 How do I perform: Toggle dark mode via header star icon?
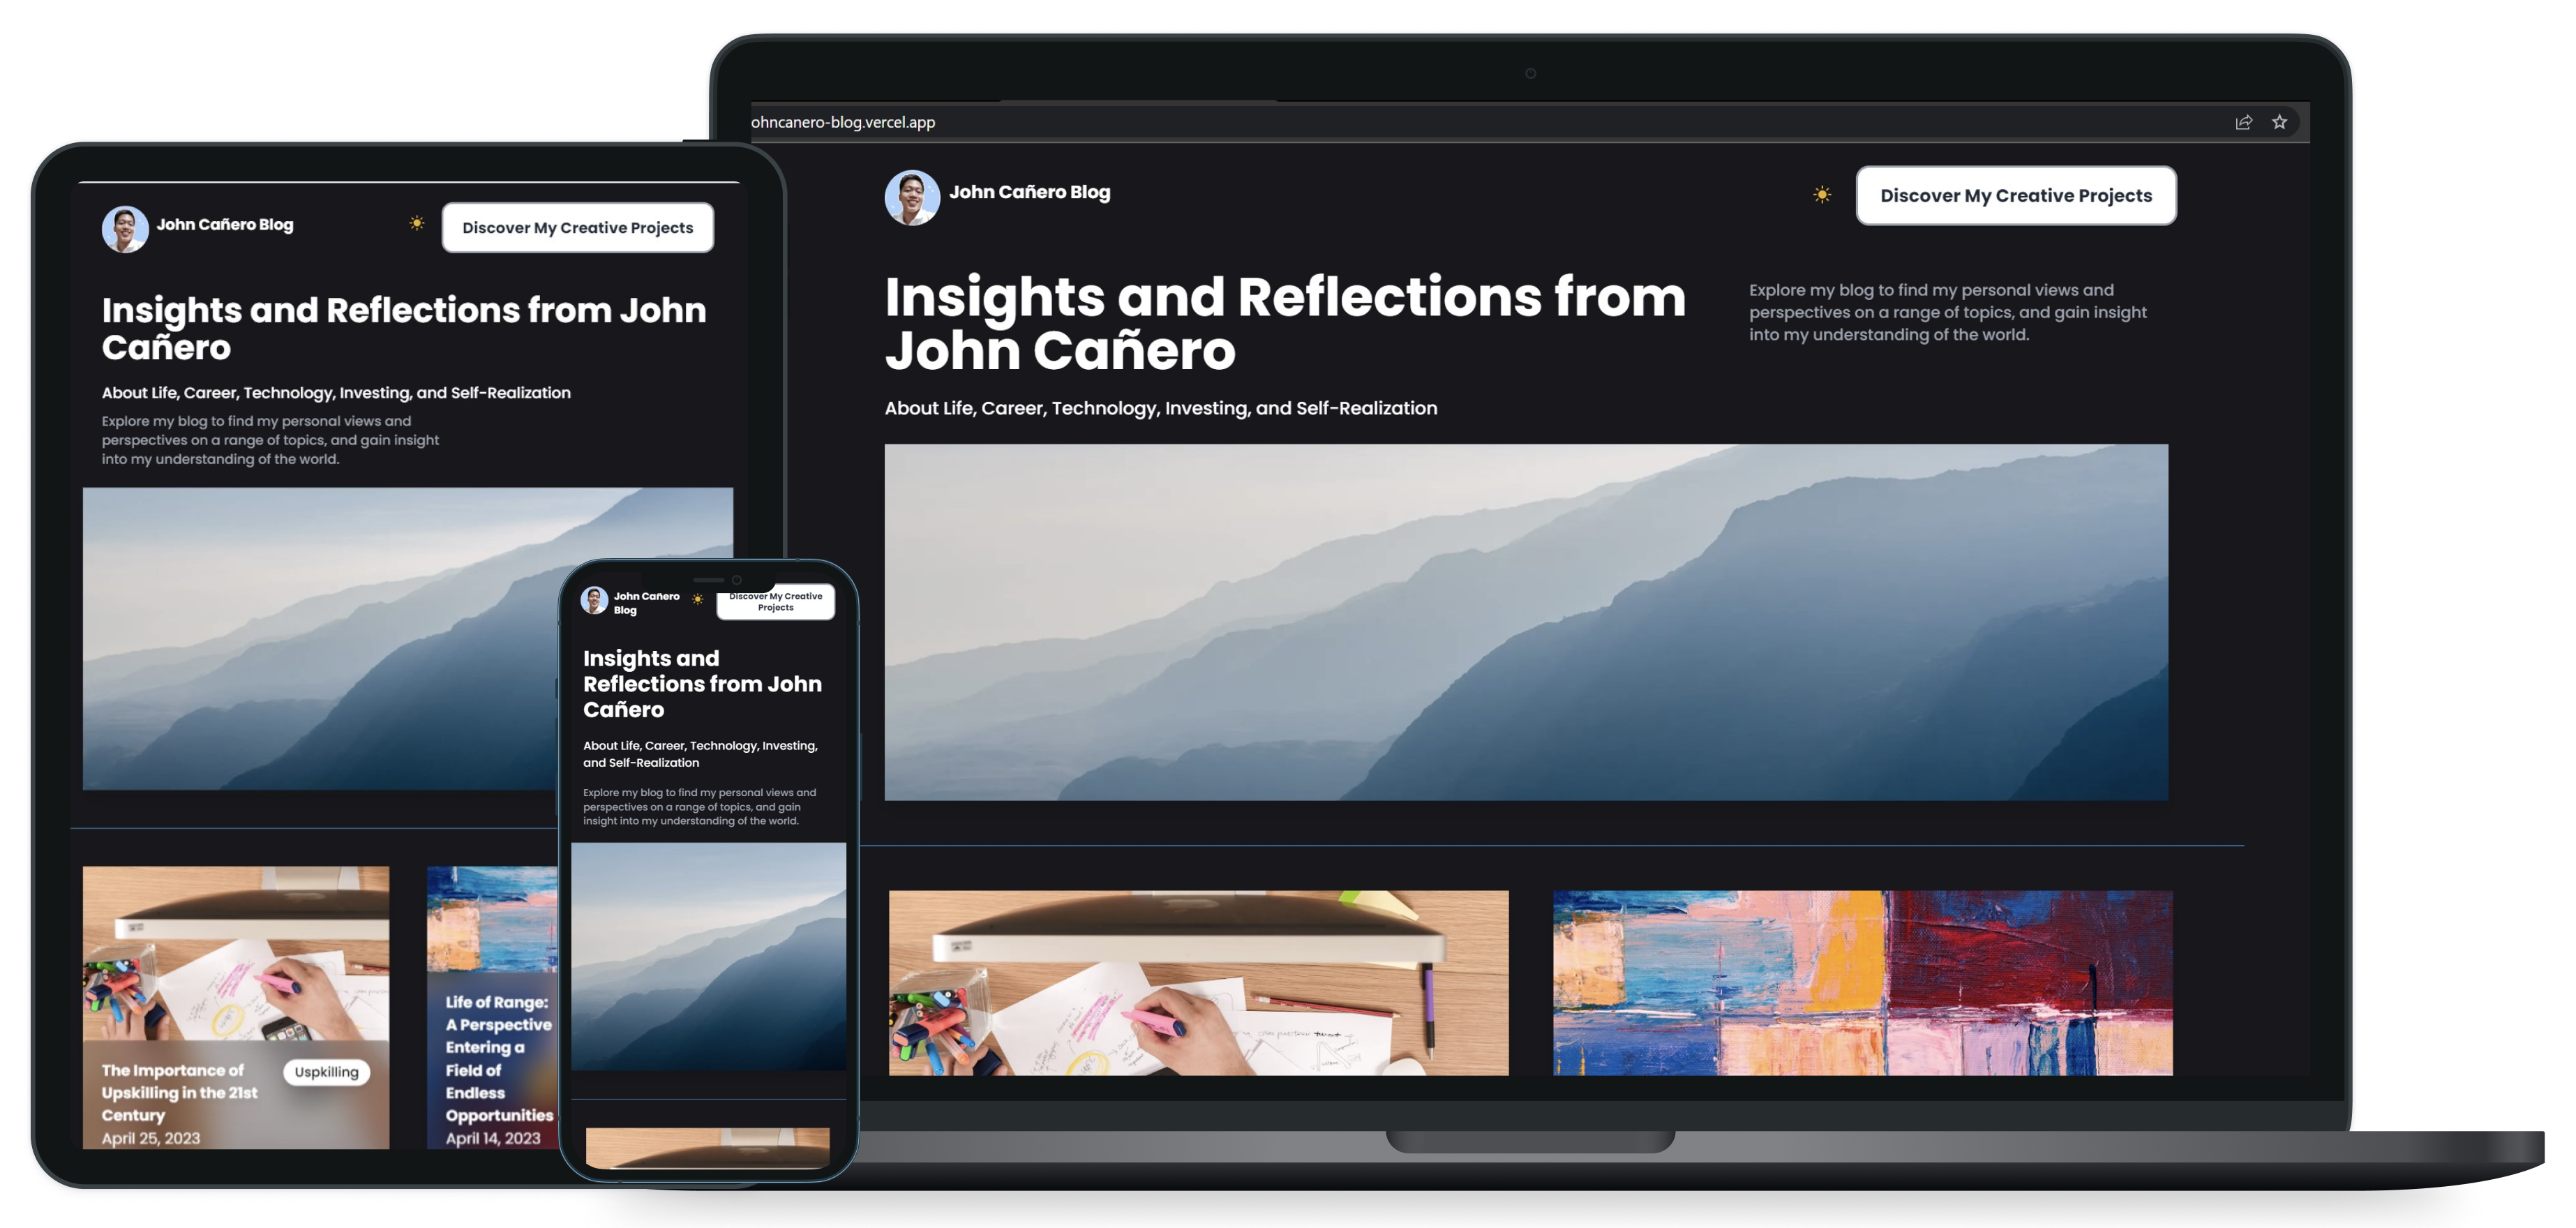1820,194
